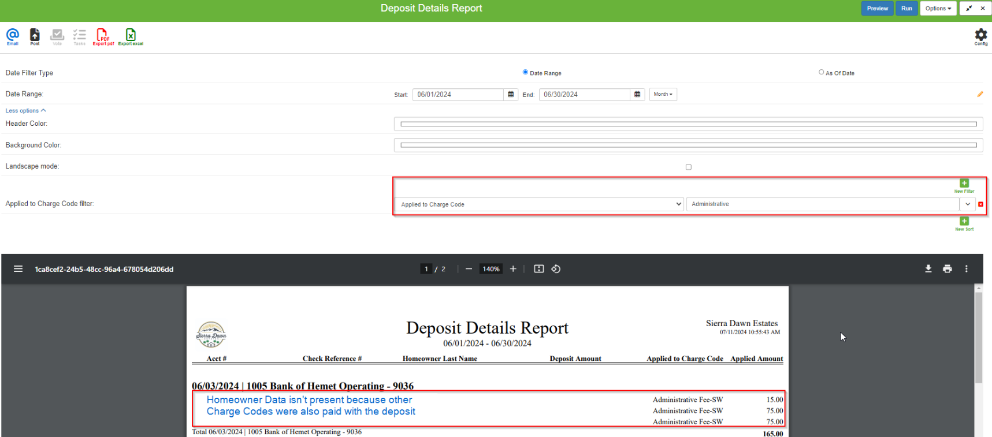Click the Applied to Charge Code column header

point(685,358)
